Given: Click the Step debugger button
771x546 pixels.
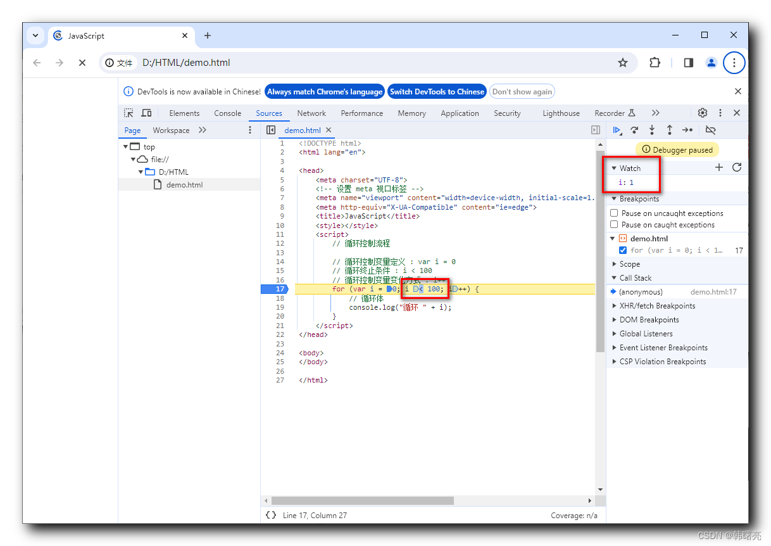Looking at the screenshot, I should pos(687,130).
